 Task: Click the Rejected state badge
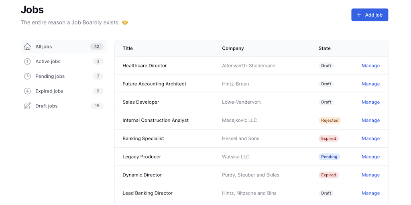330,120
